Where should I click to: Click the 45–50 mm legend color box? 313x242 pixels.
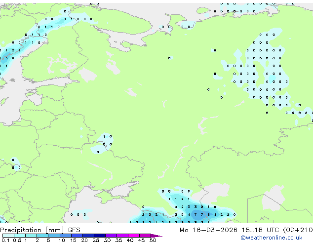[x=145, y=236]
